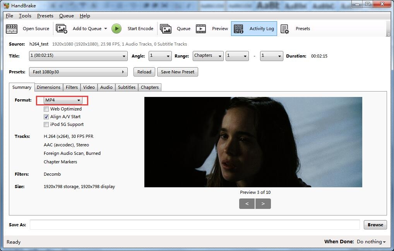Open the Queue stacked images icon

[166, 29]
